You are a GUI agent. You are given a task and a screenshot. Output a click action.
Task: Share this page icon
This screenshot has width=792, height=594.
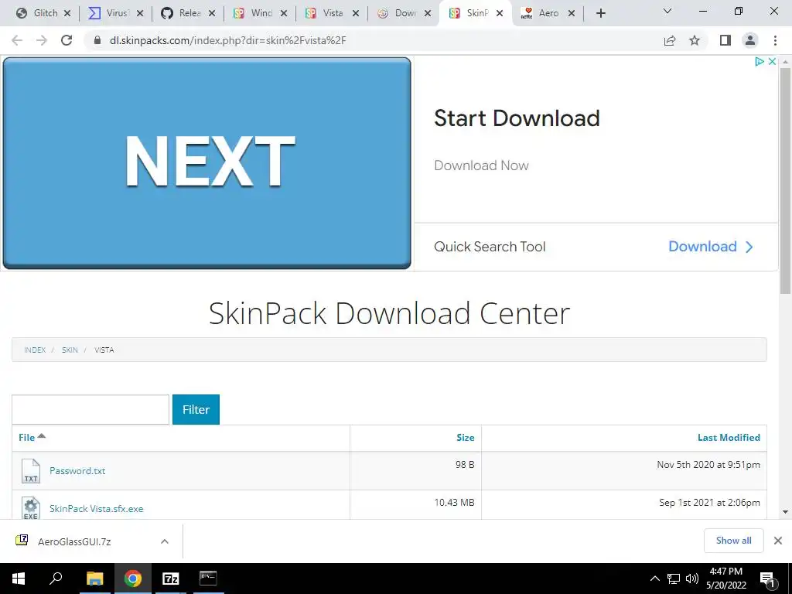tap(670, 40)
